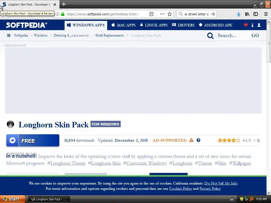
Task: Bookmark this page with the star
Action: [x=170, y=14]
